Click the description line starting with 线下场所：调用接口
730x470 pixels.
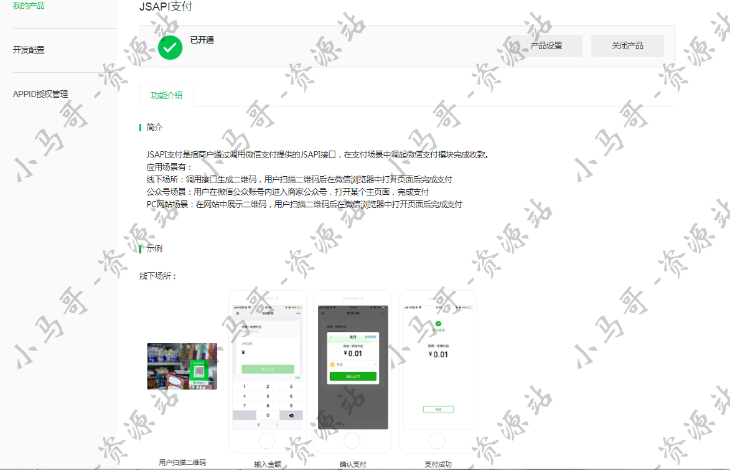tap(299, 179)
